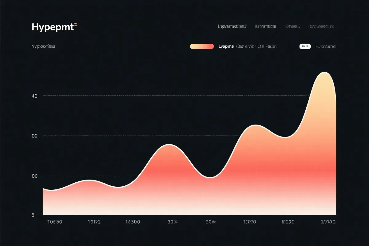The width and height of the screenshot is (369, 246).
Task: Click the orange gradient legend swatch
Action: (202, 46)
